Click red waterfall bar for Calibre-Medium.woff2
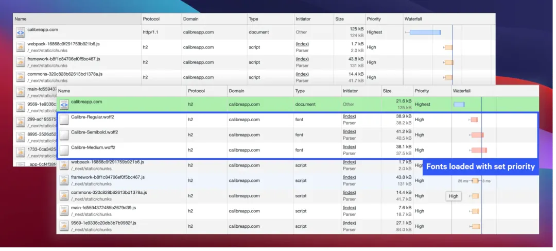 click(479, 150)
